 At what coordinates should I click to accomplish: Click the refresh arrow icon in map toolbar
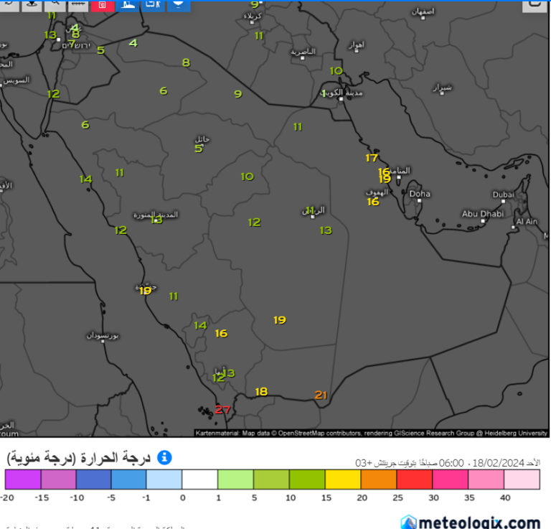(x=9, y=5)
